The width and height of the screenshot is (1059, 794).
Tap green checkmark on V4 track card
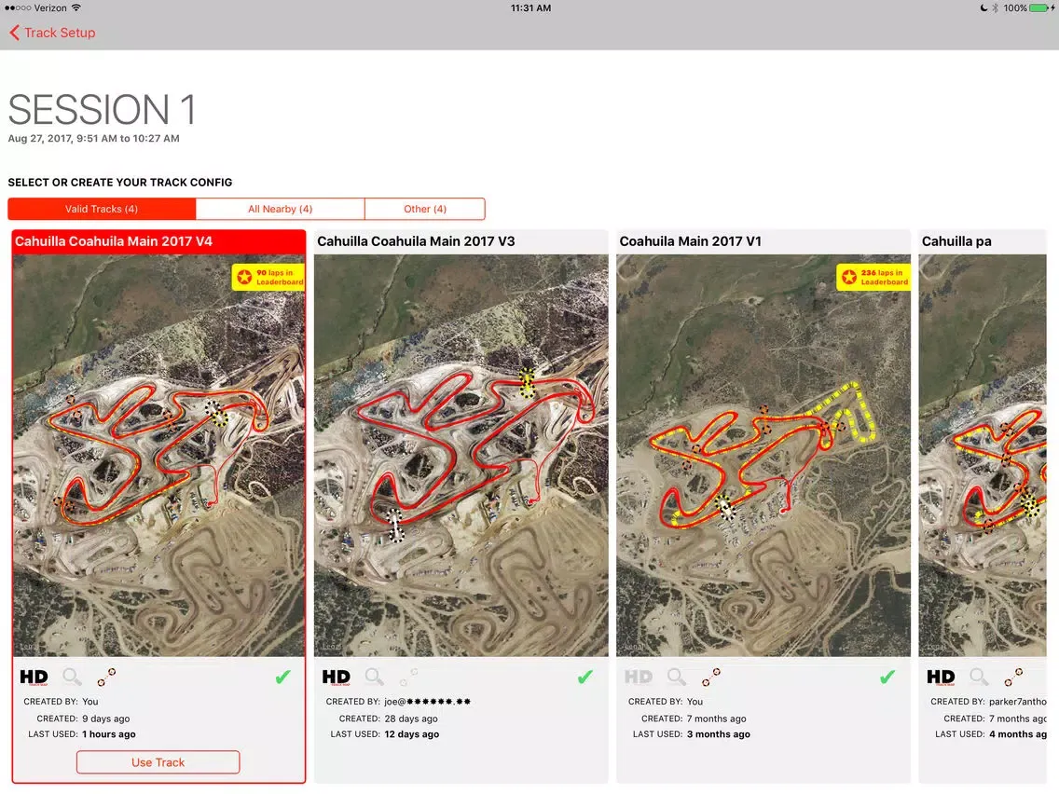tap(282, 678)
